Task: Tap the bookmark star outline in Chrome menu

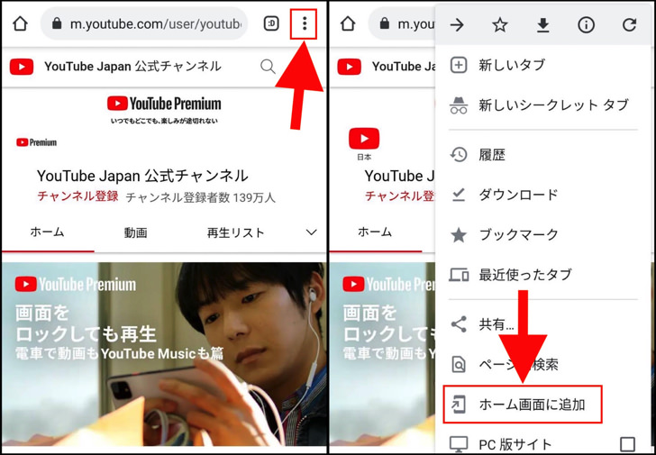Action: tap(499, 25)
